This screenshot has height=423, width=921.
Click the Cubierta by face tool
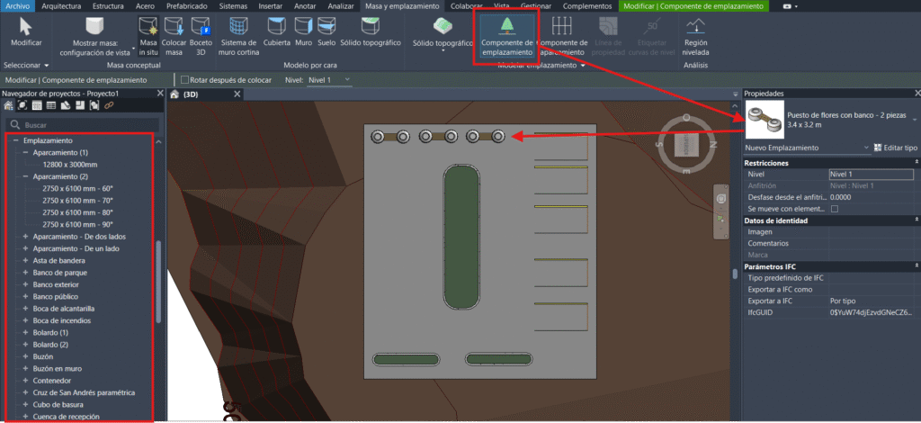point(277,36)
